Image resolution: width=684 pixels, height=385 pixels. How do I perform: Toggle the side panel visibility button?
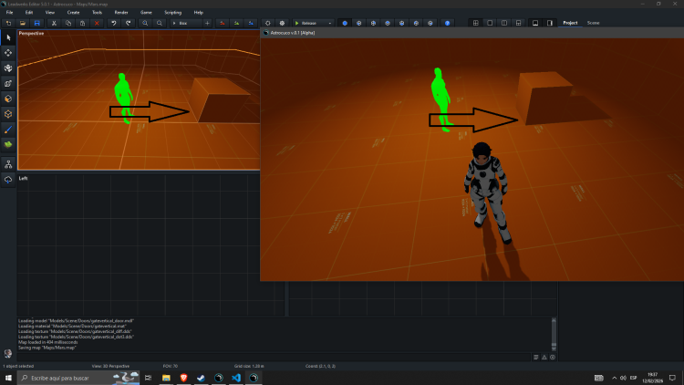[550, 22]
